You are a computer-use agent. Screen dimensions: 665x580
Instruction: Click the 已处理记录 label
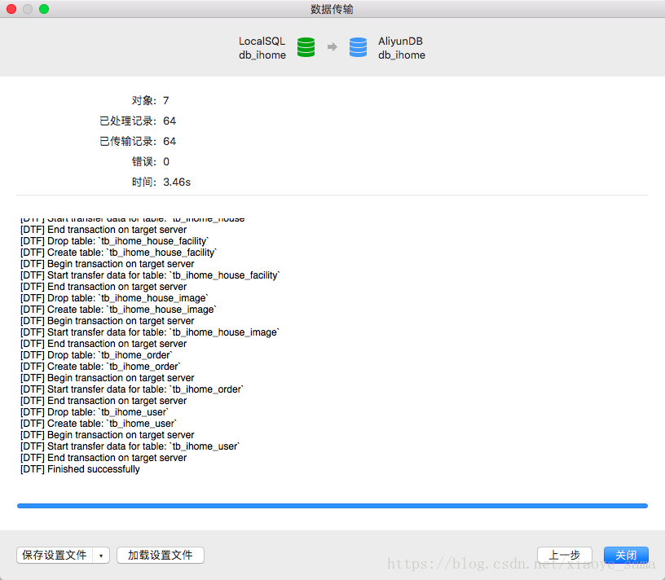pyautogui.click(x=128, y=121)
